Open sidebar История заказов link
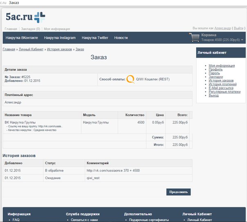Screen dimensions: 247x222 click(221, 81)
